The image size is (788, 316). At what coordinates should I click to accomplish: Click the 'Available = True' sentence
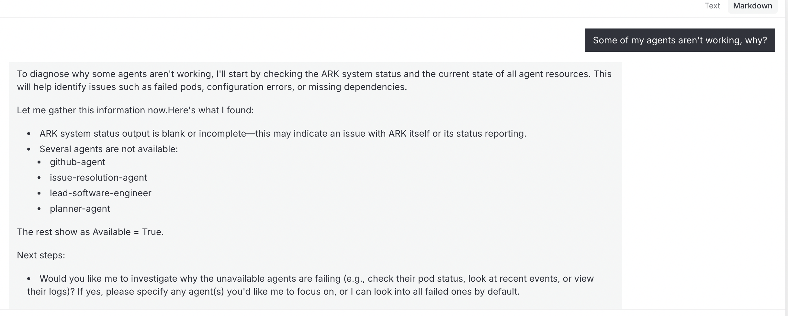pyautogui.click(x=90, y=232)
